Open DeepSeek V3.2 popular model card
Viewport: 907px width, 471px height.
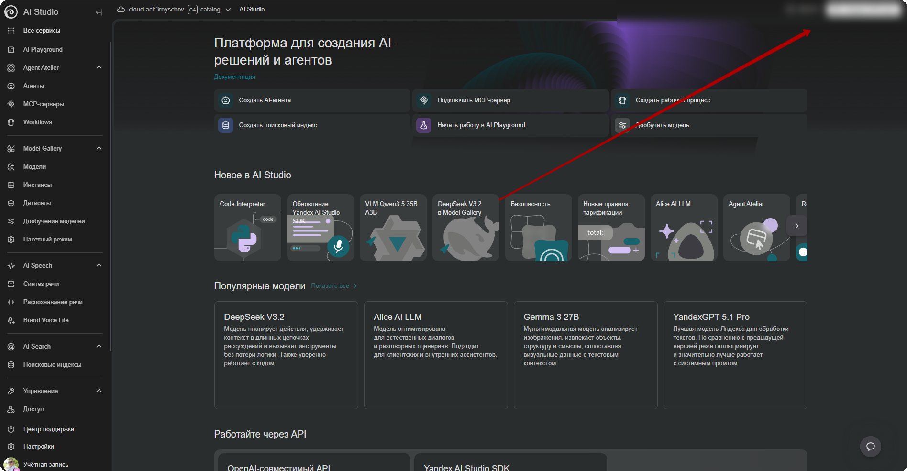coord(286,355)
